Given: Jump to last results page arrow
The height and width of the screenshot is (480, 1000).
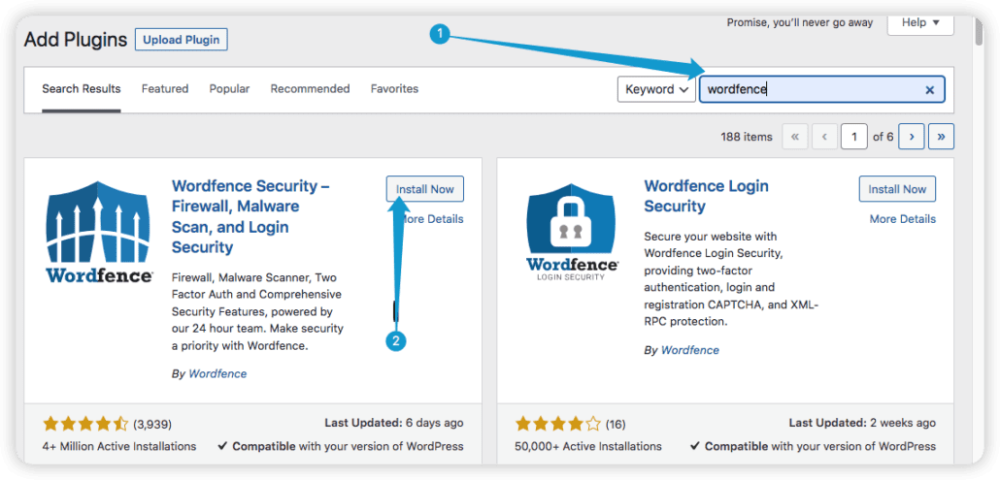Looking at the screenshot, I should click(942, 136).
